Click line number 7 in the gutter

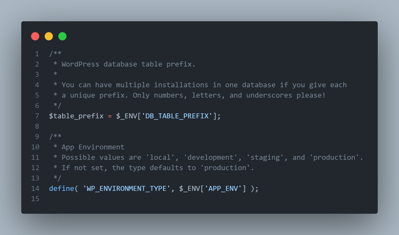[x=37, y=116]
